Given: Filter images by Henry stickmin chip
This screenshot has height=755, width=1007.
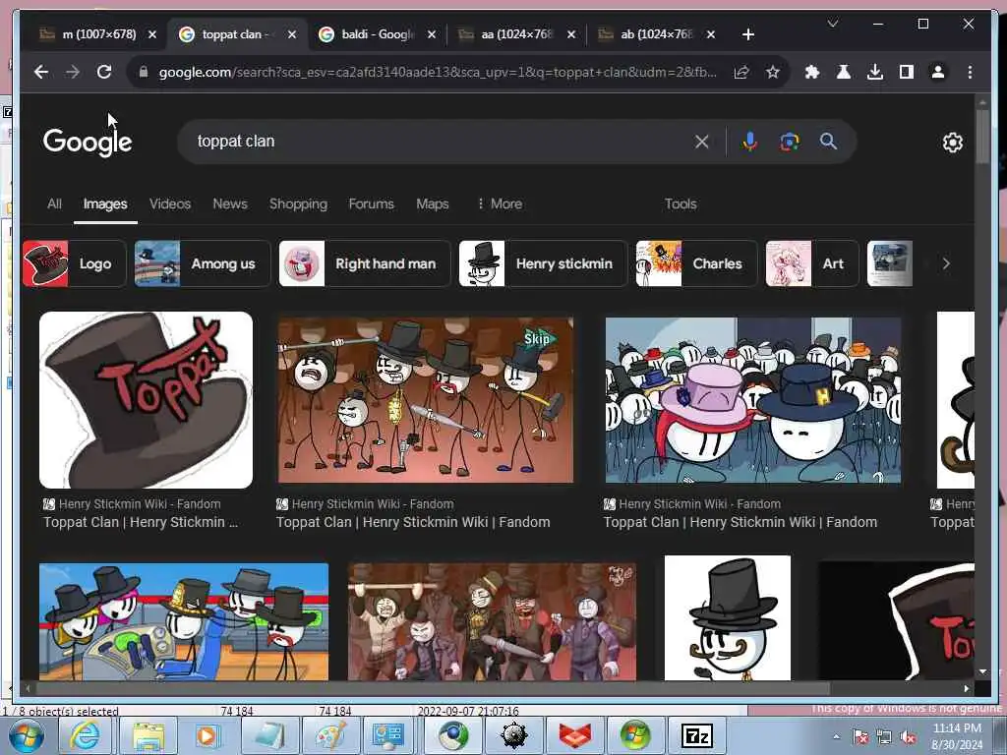Looking at the screenshot, I should coord(543,263).
